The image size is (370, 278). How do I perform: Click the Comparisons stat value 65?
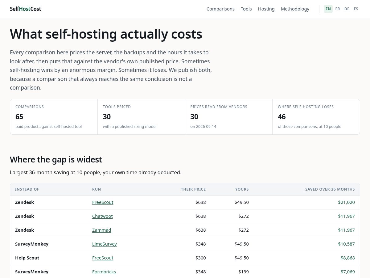19,117
